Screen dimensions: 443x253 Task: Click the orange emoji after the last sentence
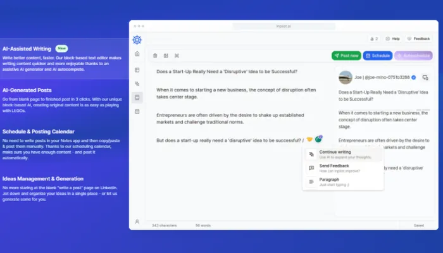coord(309,139)
